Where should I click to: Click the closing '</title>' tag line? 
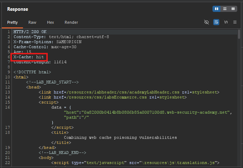[61, 142]
